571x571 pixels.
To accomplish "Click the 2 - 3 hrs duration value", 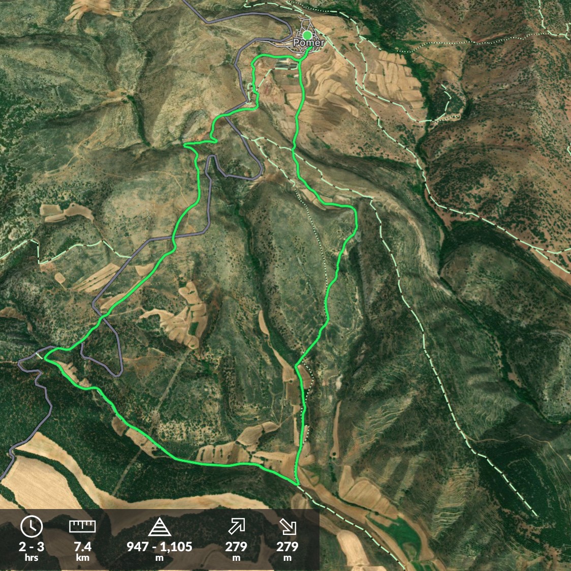I will [31, 551].
